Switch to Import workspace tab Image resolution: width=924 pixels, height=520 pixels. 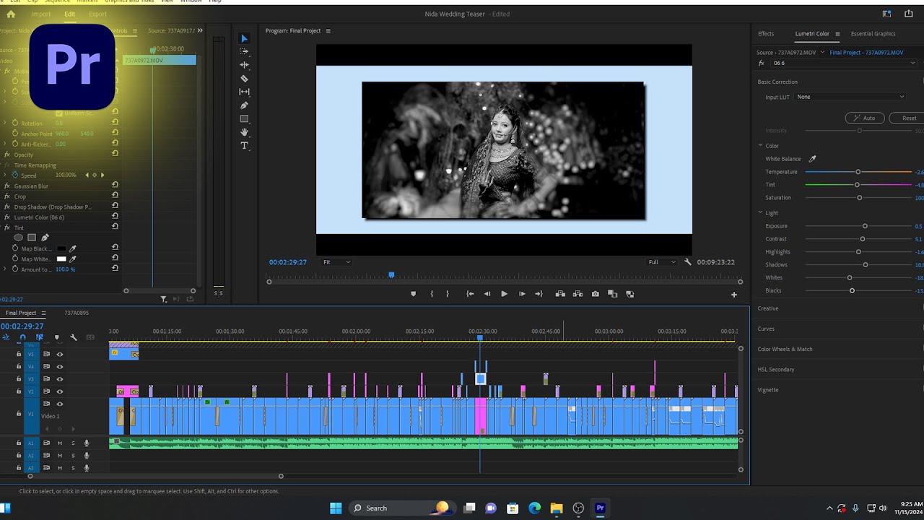[x=40, y=14]
